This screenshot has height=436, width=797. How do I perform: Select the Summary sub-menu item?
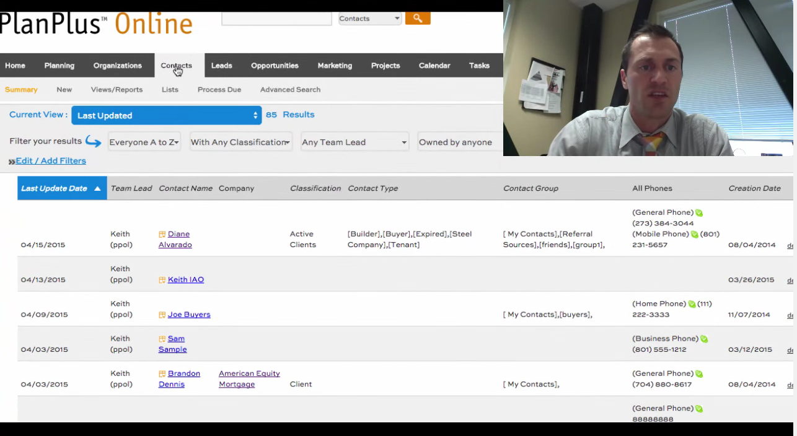21,90
